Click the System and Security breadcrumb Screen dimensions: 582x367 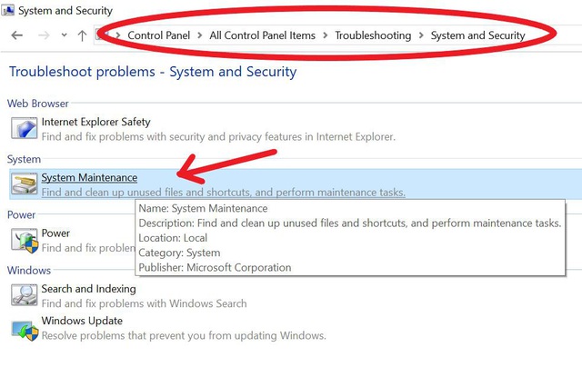(477, 35)
